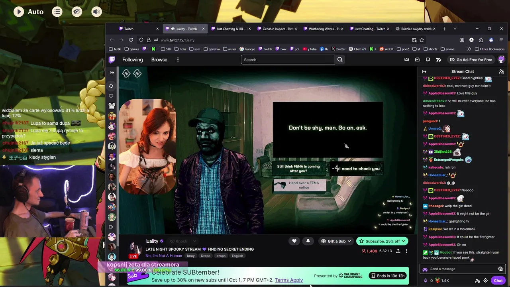Open channel points 1.4K balance
This screenshot has width=510, height=287.
(x=441, y=281)
